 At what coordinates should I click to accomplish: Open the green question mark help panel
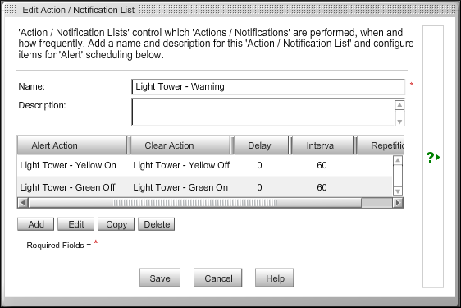433,157
